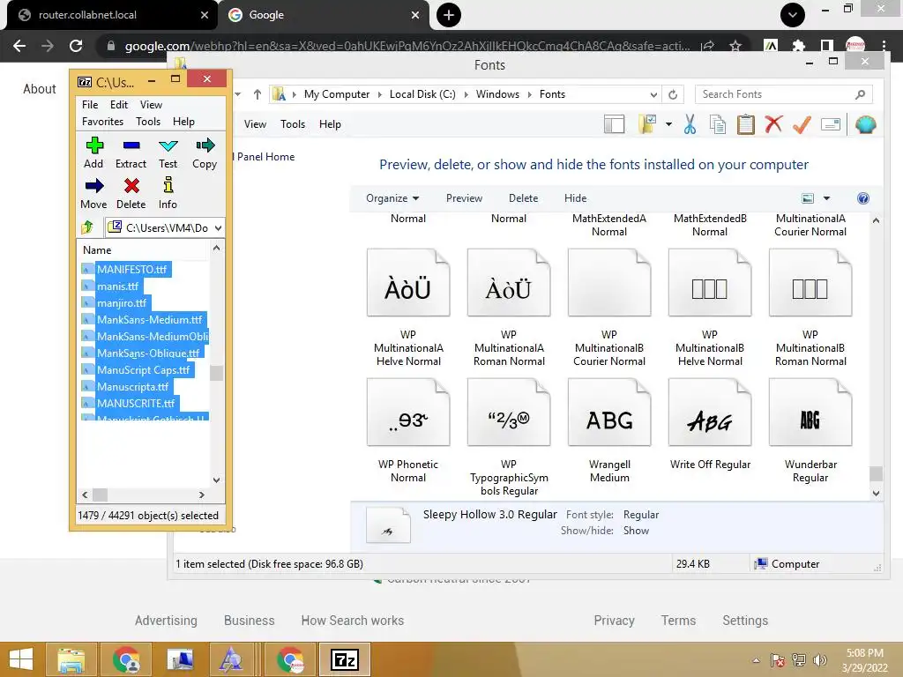Viewport: 903px width, 677px height.
Task: Open the Tools menu in 7-Zip
Action: click(148, 122)
